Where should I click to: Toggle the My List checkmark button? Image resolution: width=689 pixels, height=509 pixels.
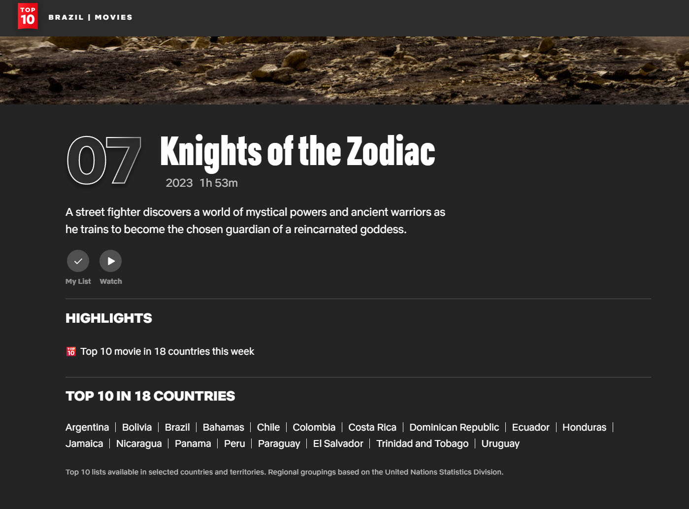(x=78, y=261)
